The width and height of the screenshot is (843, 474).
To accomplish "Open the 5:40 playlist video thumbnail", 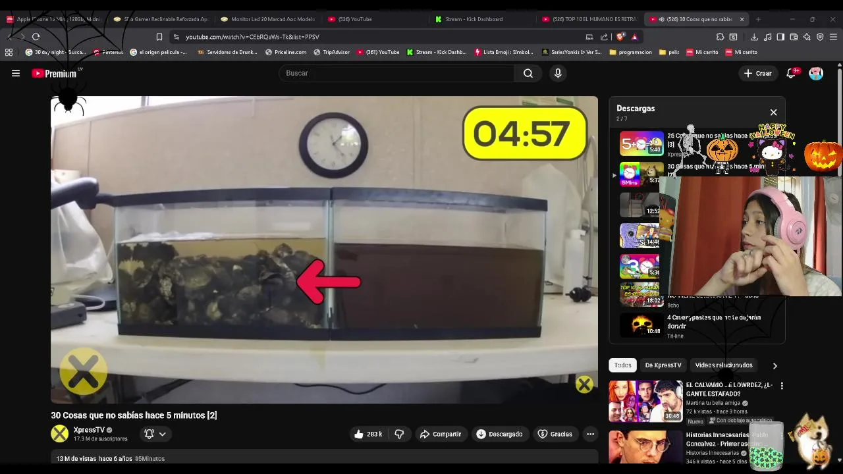I will (641, 143).
